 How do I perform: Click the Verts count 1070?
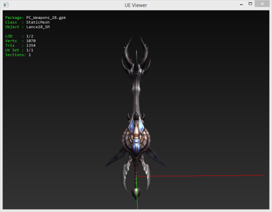[x=31, y=41]
